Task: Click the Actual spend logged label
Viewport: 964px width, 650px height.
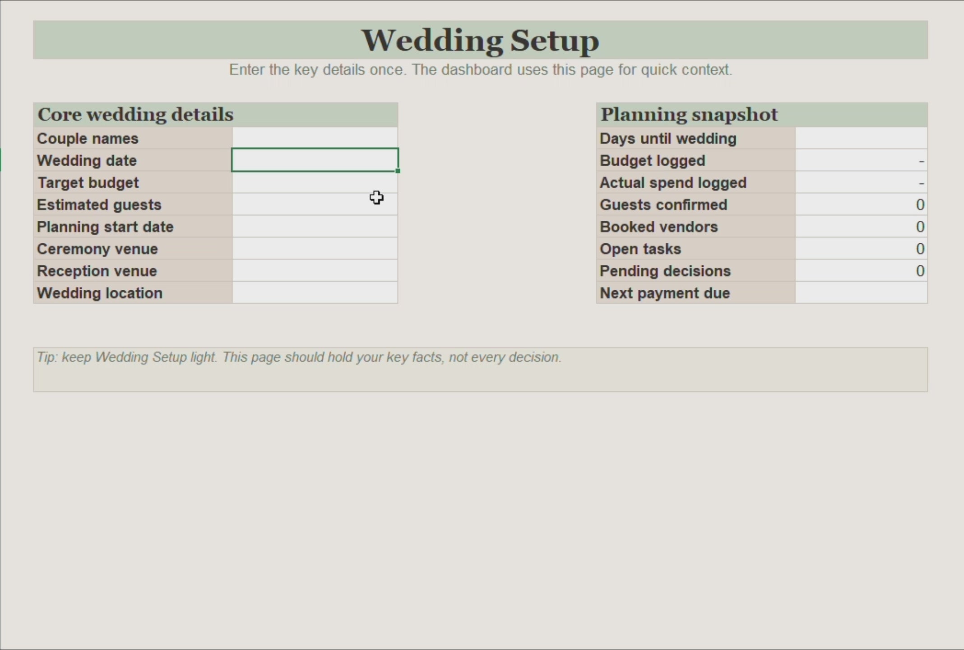Action: [x=696, y=182]
